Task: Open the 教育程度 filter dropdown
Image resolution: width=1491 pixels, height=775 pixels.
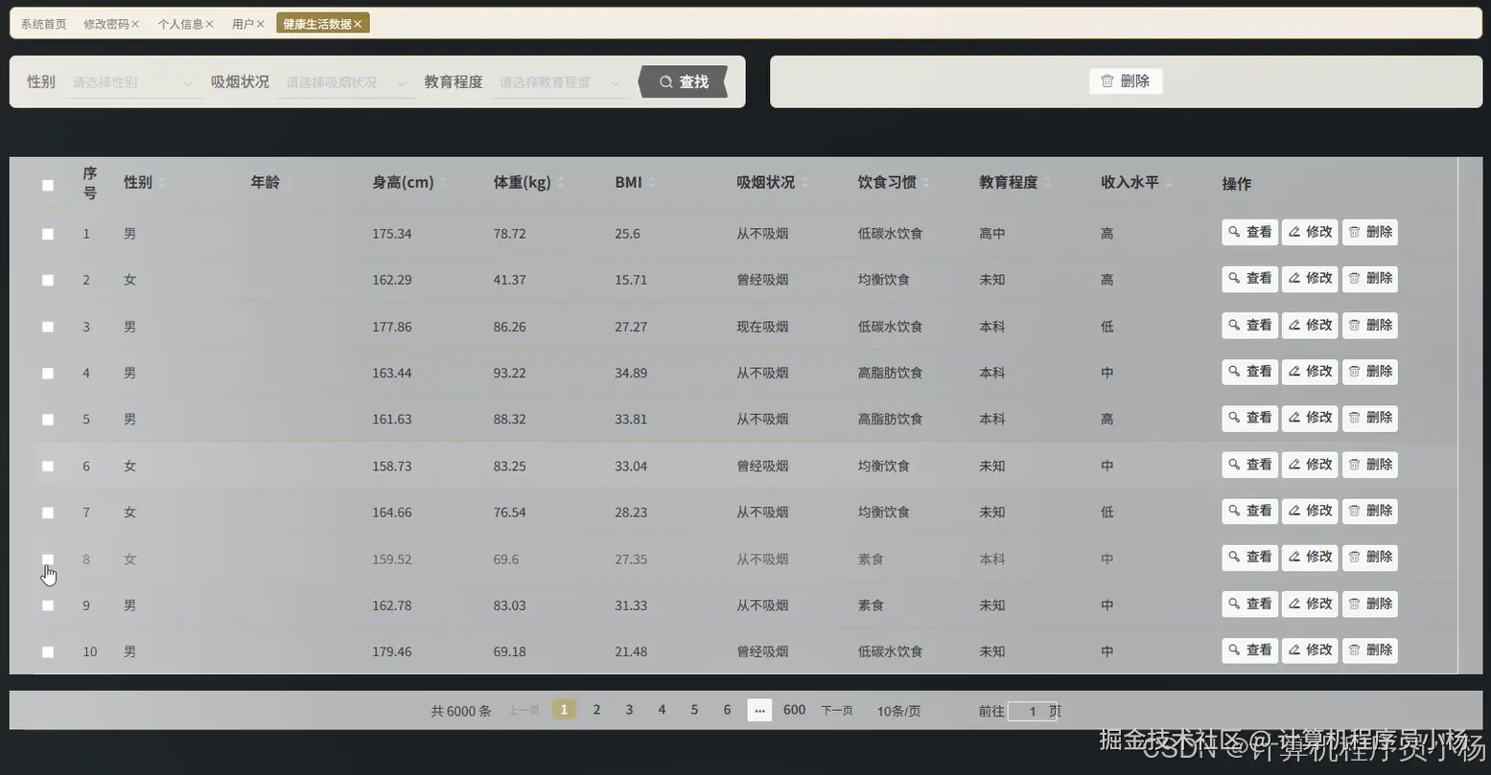Action: coord(560,82)
